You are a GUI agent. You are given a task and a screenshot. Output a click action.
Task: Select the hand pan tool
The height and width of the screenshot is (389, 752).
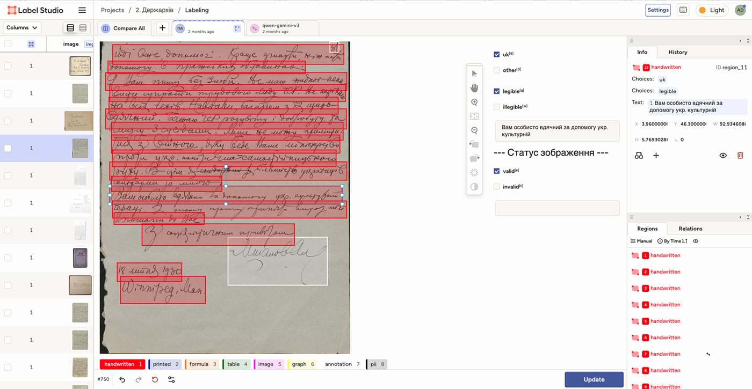pos(474,88)
